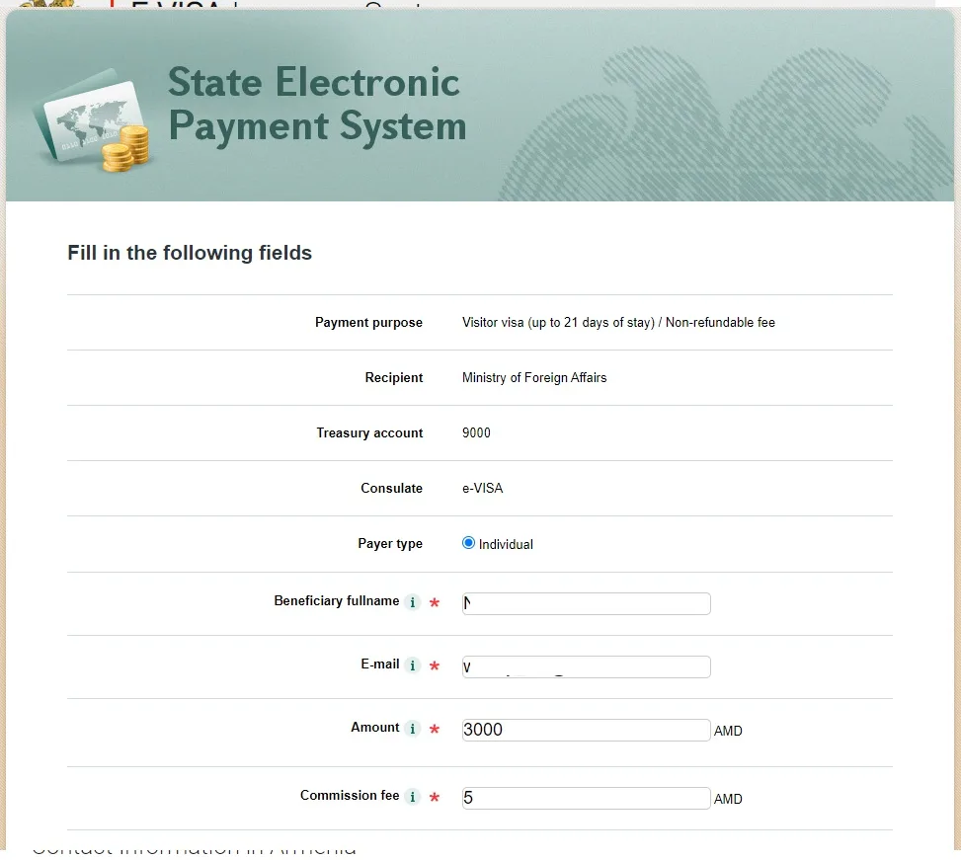Select the Commission fee input box
The width and height of the screenshot is (961, 860).
(x=587, y=798)
